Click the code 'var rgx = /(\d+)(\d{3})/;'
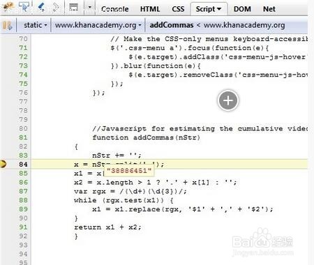This screenshot has height=265, width=314. point(130,191)
